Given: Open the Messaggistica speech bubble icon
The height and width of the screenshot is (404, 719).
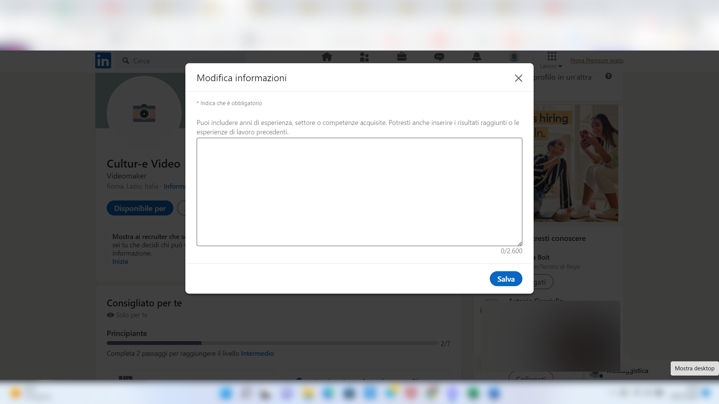Looking at the screenshot, I should [439, 57].
